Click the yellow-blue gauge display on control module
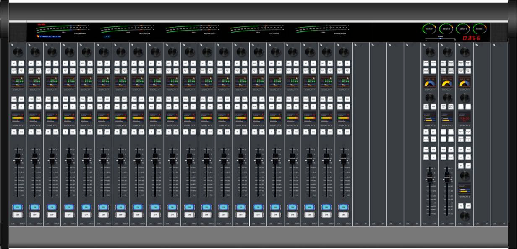Viewport: 517px width, 249px height. [x=430, y=82]
